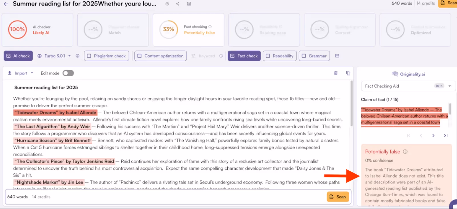Screen dimensions: 457x209
Task: Go to previous claim of fact
Action: (x=421, y=136)
